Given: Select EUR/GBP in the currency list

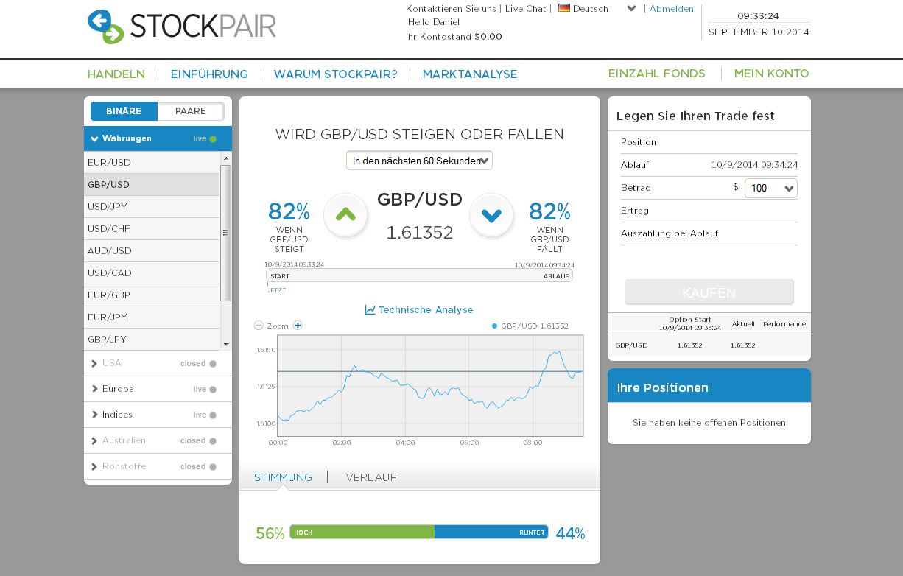Looking at the screenshot, I should 152,295.
